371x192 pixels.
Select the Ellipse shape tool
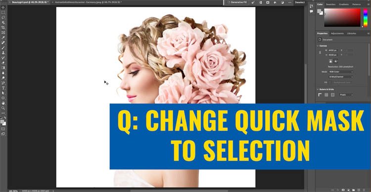pos(3,98)
